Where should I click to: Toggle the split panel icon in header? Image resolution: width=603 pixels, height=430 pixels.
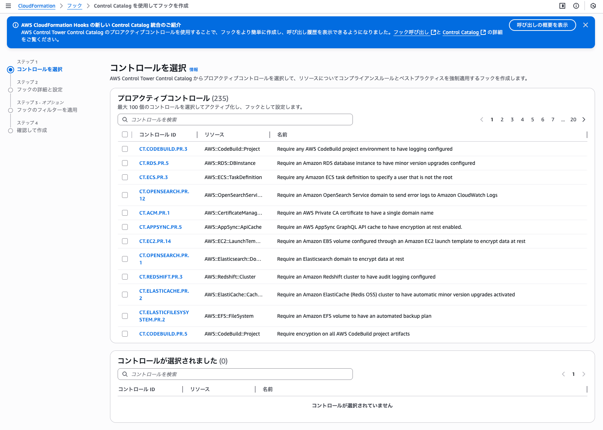coord(562,6)
